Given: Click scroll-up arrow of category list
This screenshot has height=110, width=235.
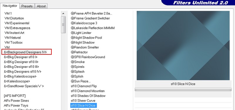Looking at the screenshot, I should coord(63,13).
